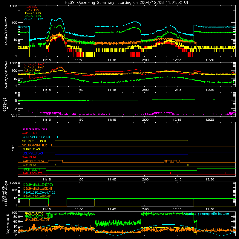Click the 11:15 tick label under top panel
This screenshot has width=239, height=239.
[47, 60]
